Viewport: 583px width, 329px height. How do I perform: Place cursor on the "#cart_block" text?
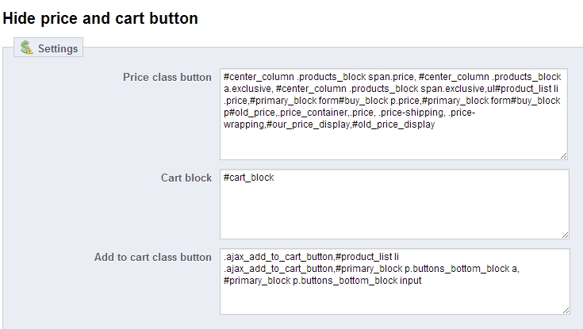coord(249,178)
